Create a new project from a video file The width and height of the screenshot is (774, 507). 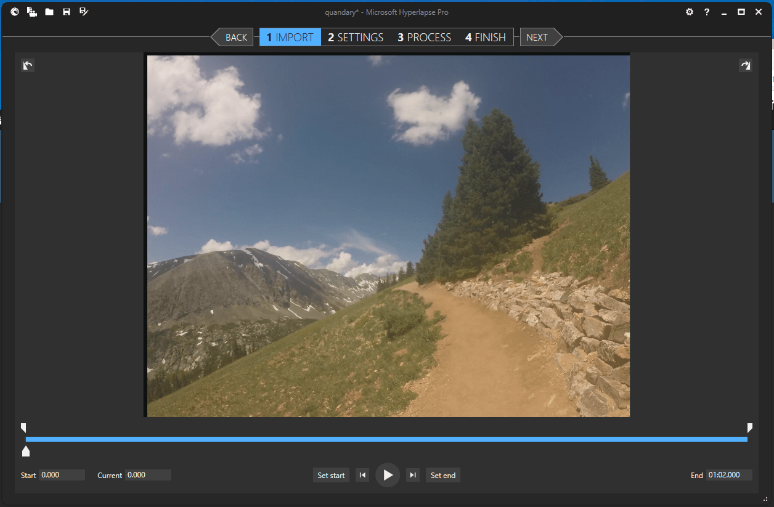[x=32, y=12]
